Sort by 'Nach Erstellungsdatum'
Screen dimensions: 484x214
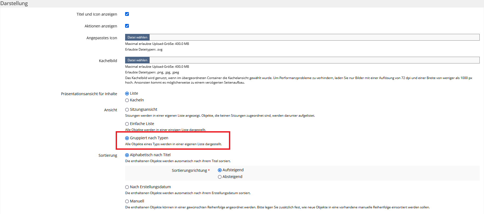tap(127, 187)
